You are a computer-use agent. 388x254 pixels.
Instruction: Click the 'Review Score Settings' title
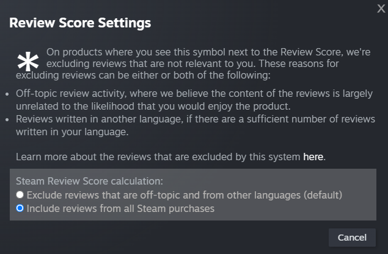point(80,23)
